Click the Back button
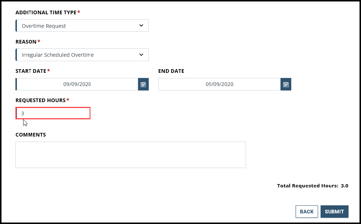 coord(306,211)
